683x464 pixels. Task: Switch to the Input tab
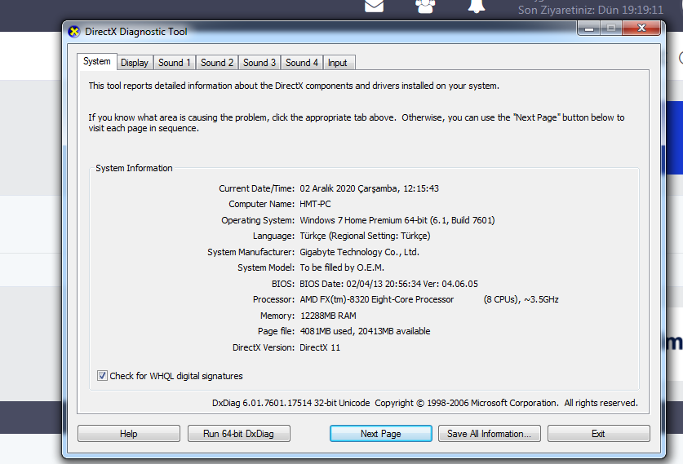click(x=338, y=63)
